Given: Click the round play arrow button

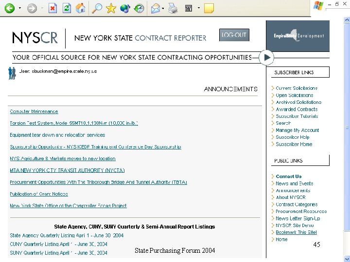Looking at the screenshot, I should (266, 58).
